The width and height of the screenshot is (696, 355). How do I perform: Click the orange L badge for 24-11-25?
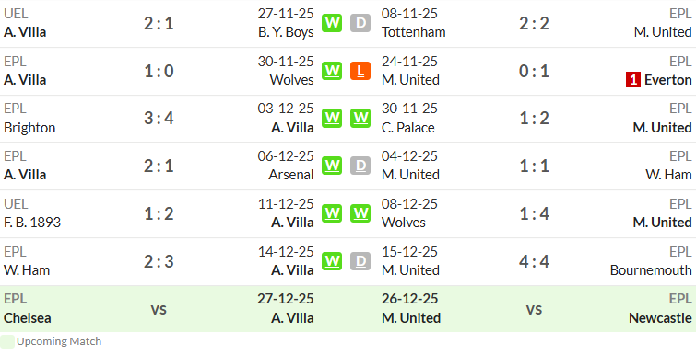tap(360, 71)
